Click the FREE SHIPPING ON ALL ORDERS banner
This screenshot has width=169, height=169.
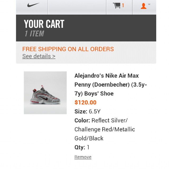pos(68,49)
